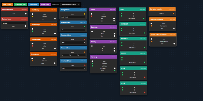
Task: Click the B input pin on A < B
Action: click(122, 90)
